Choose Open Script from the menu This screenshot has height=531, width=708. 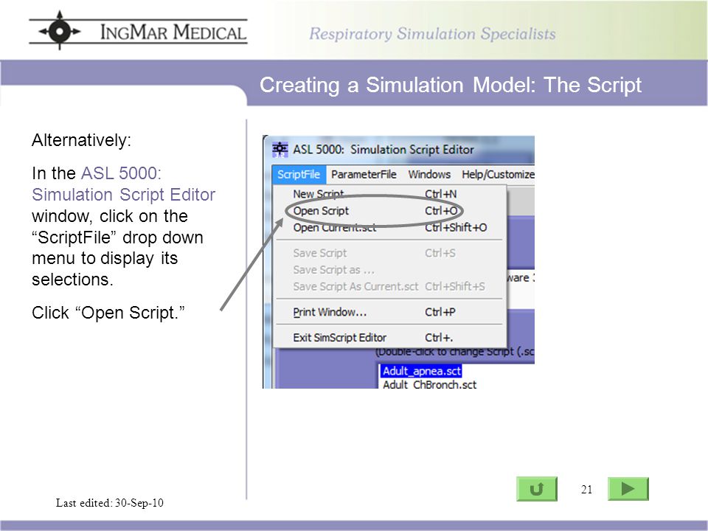click(390, 211)
